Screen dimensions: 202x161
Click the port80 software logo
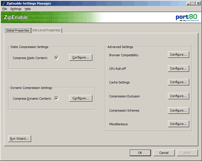[x=187, y=18]
